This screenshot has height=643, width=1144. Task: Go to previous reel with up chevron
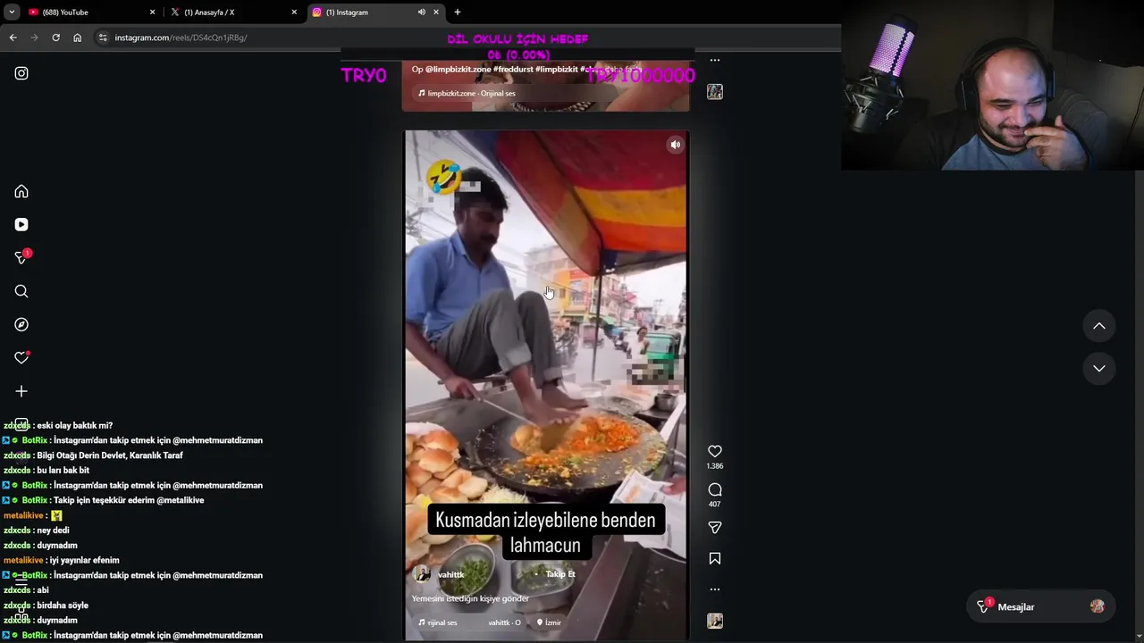pos(1099,327)
